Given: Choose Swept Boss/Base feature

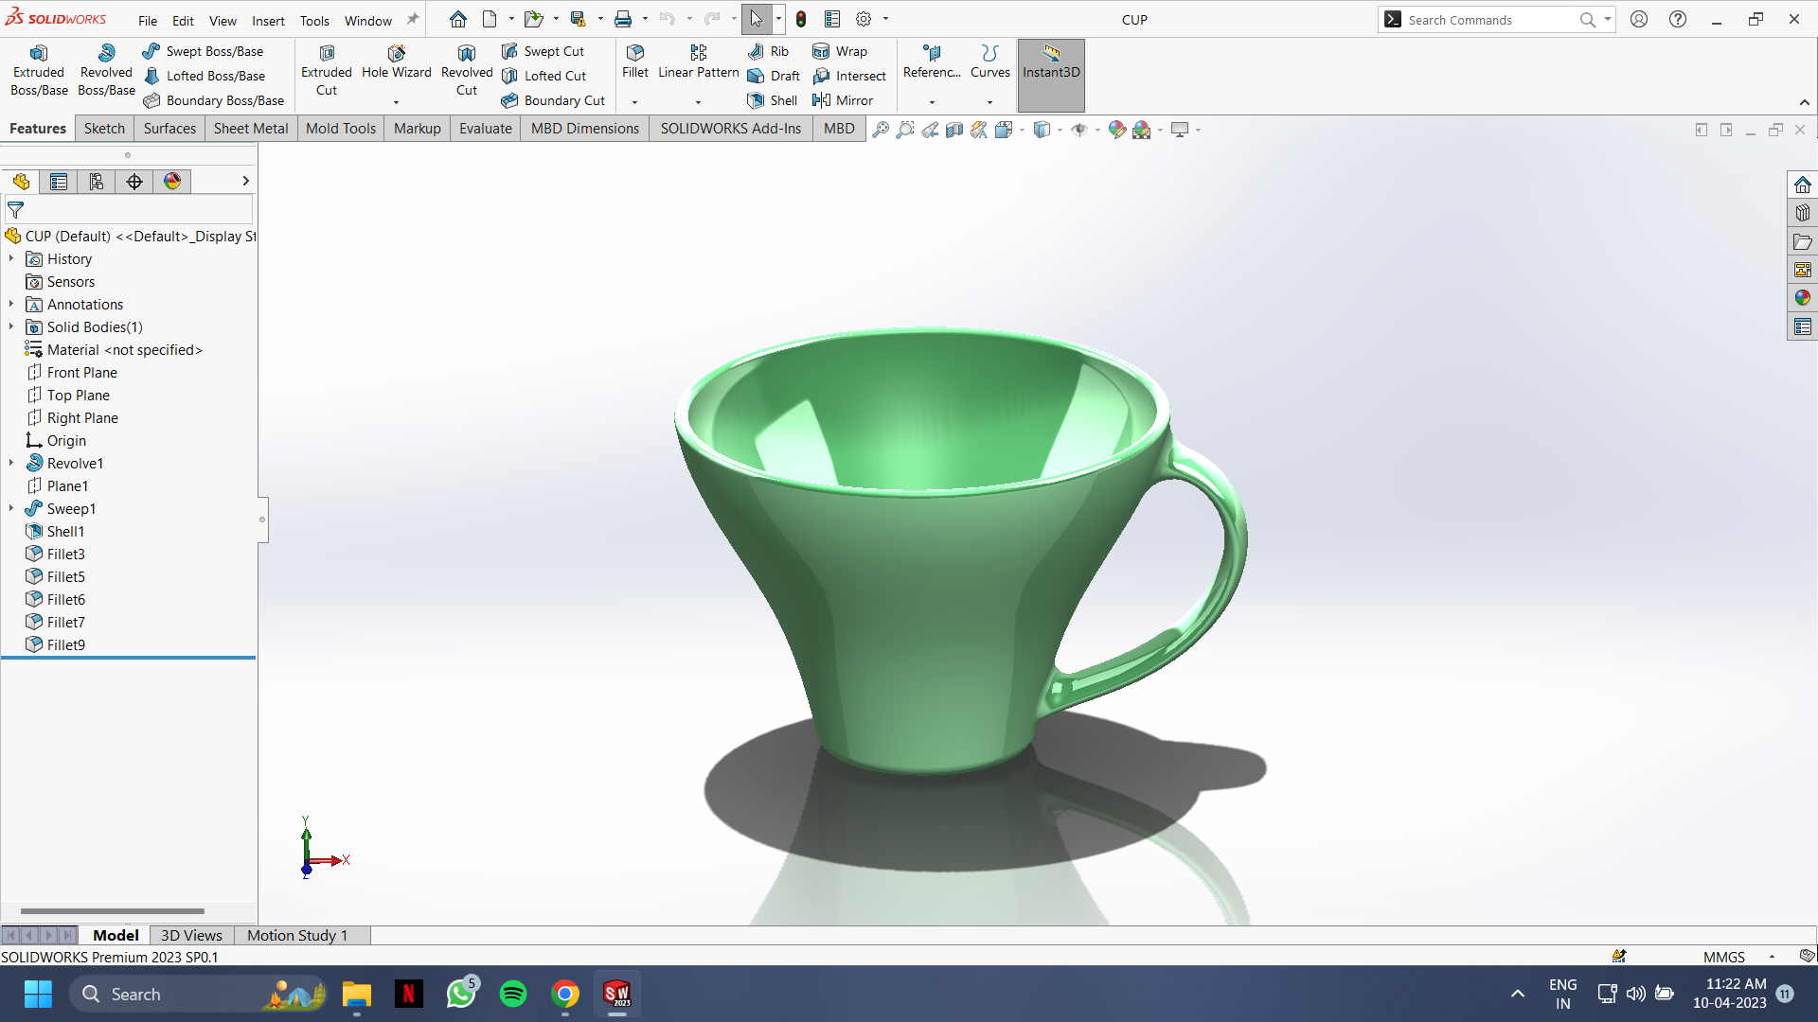Looking at the screenshot, I should (204, 51).
